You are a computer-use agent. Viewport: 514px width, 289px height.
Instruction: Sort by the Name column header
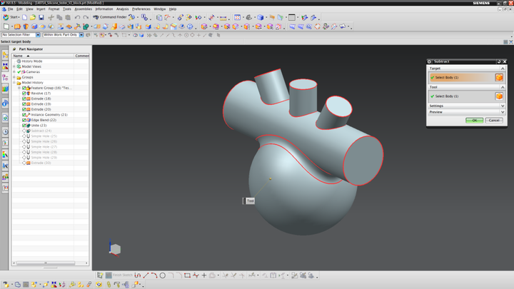pyautogui.click(x=43, y=56)
